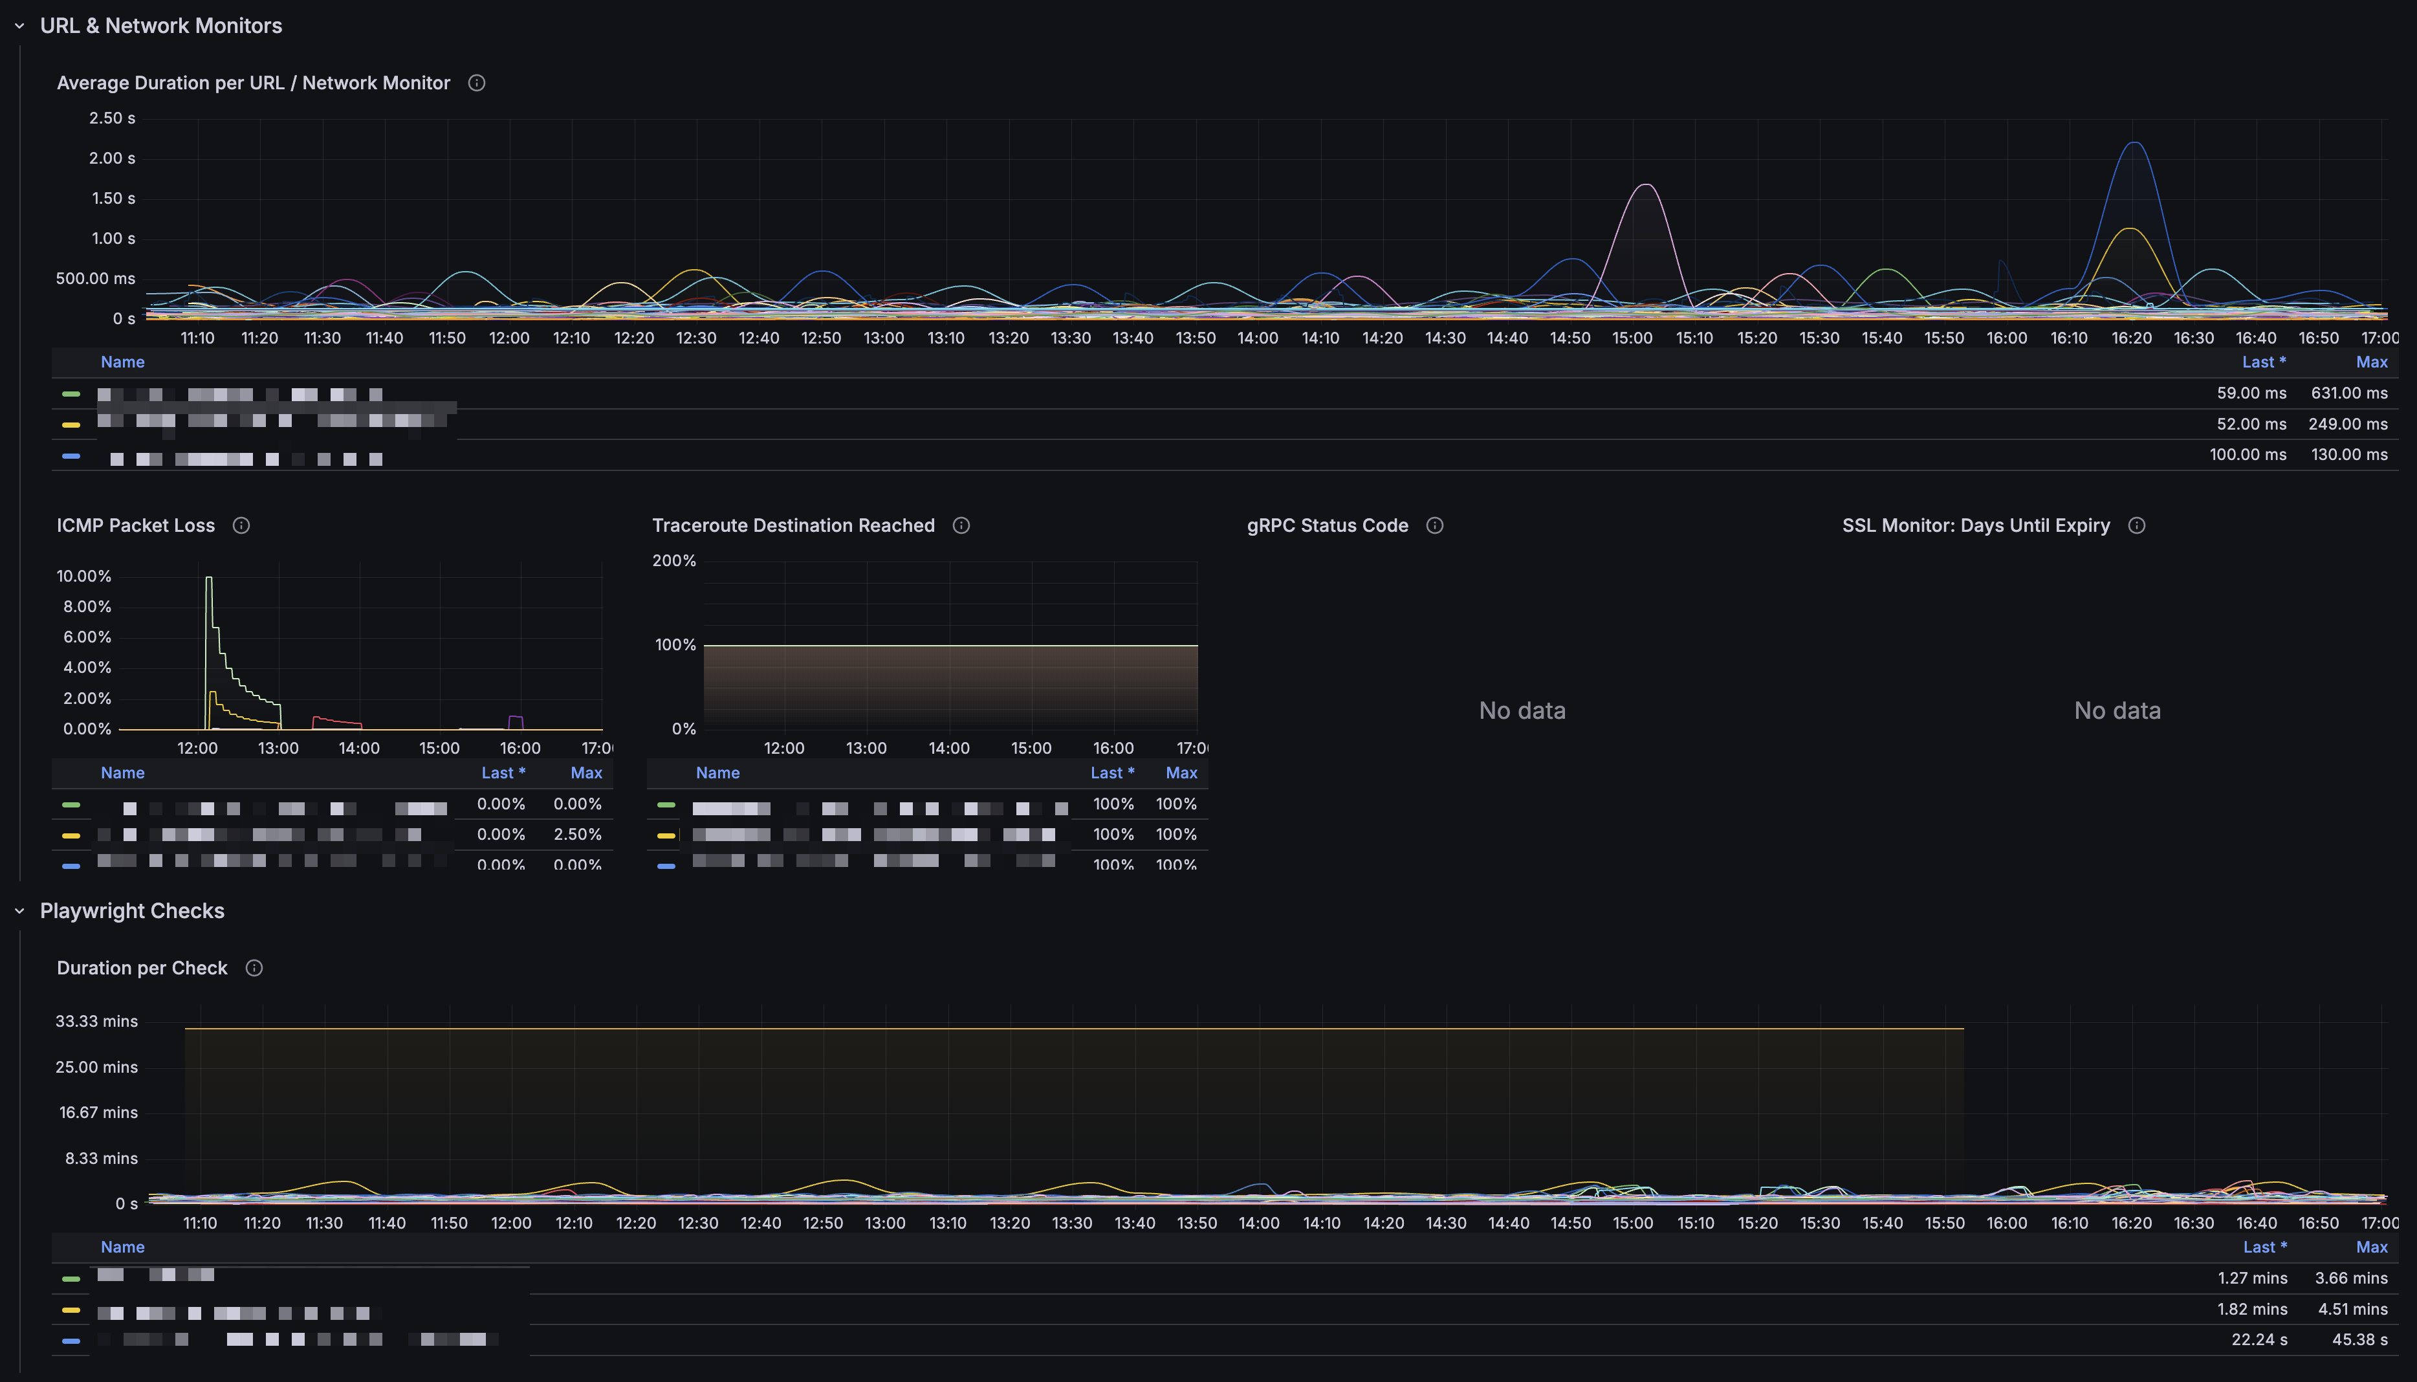Click green swatch of 631.00 ms series
Screen dimensions: 2417x1382
click(71, 394)
